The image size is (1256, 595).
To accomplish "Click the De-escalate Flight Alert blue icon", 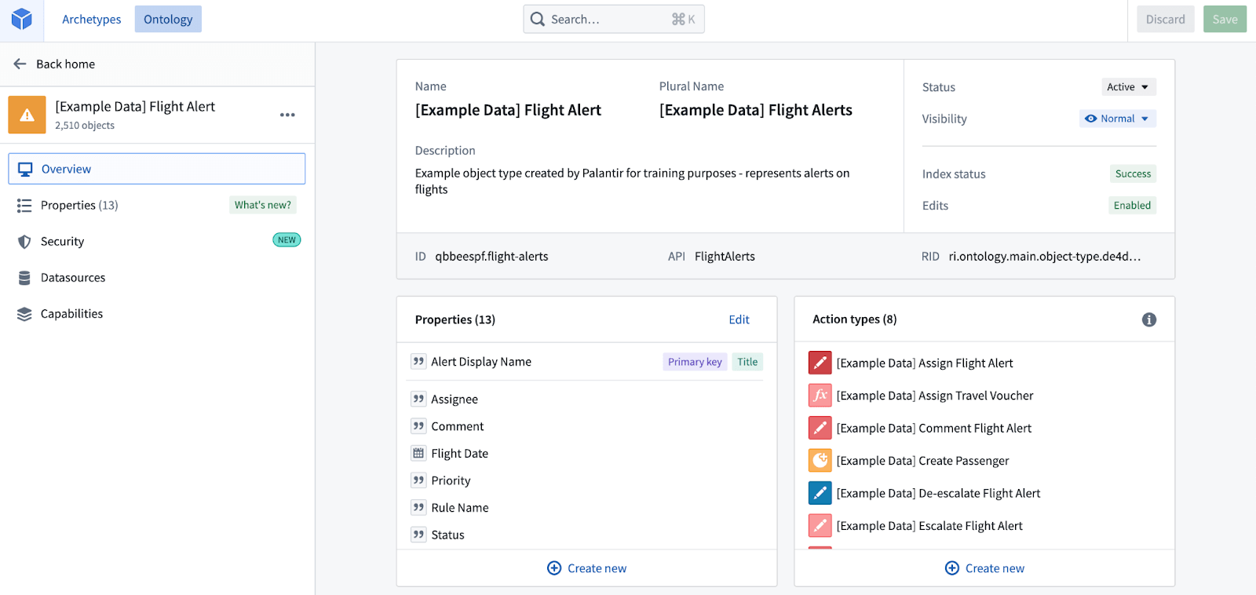I will 820,493.
